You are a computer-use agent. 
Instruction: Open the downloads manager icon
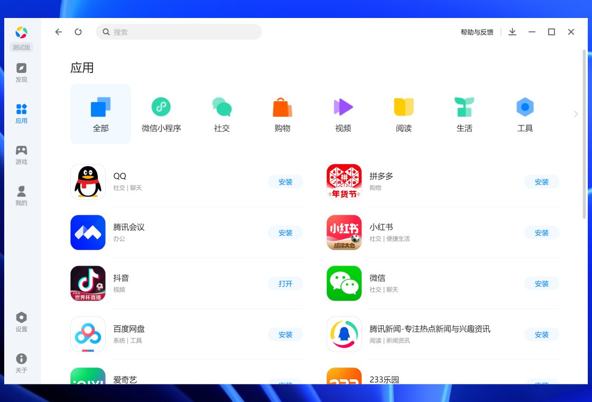[x=512, y=32]
